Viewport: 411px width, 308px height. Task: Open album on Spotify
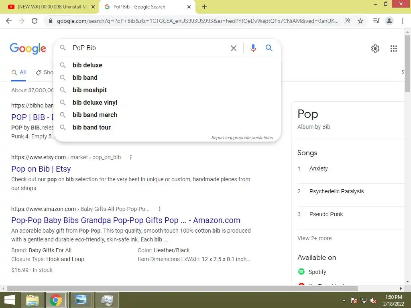(312, 272)
